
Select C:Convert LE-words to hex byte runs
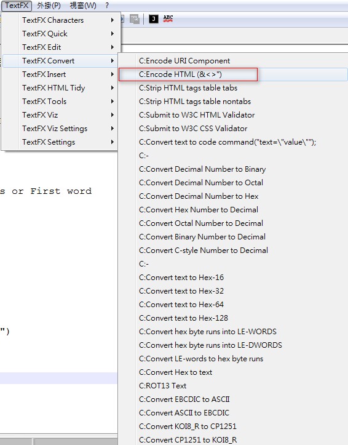(233, 359)
